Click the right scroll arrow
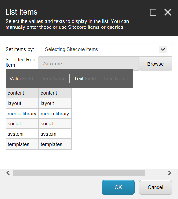 tap(169, 173)
